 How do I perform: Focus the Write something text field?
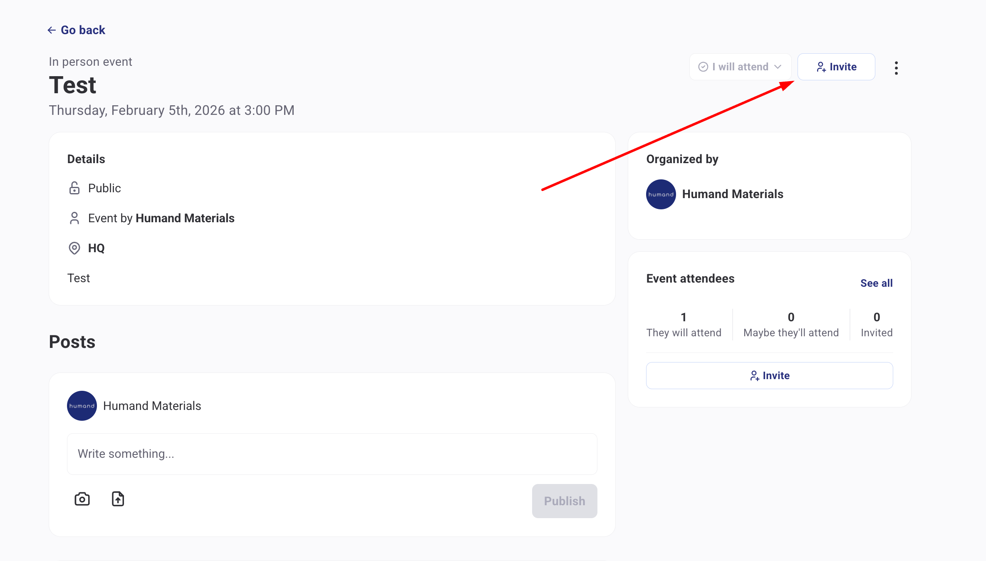[x=332, y=454]
